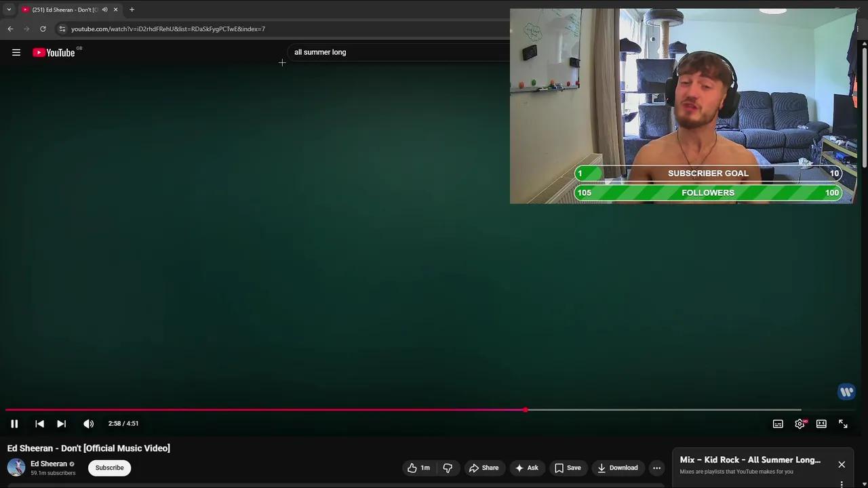Click the page vertical scrollbar
This screenshot has height=488, width=868.
pyautogui.click(x=864, y=108)
